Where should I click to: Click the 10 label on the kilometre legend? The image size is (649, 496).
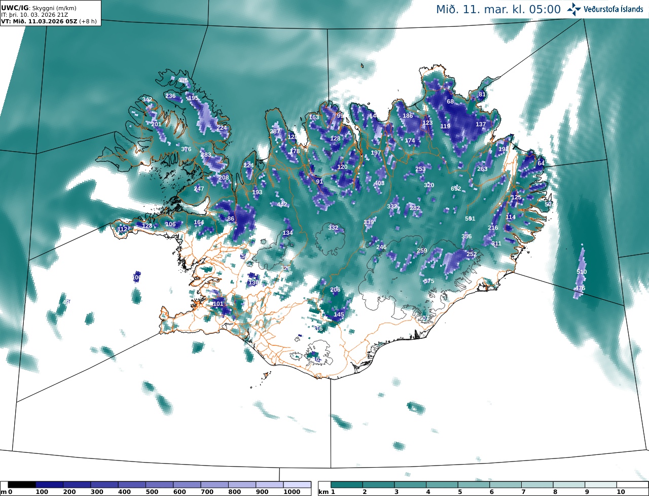point(621,492)
